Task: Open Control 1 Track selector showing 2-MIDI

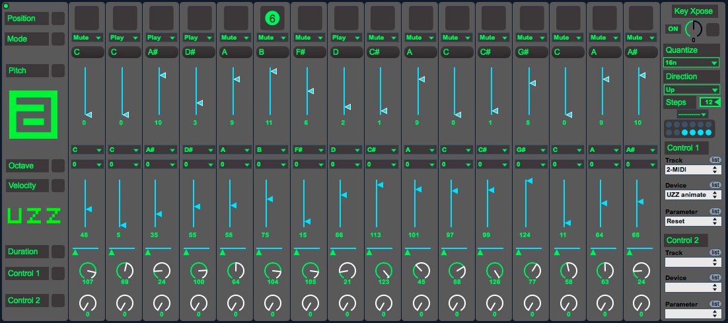Action: point(692,170)
